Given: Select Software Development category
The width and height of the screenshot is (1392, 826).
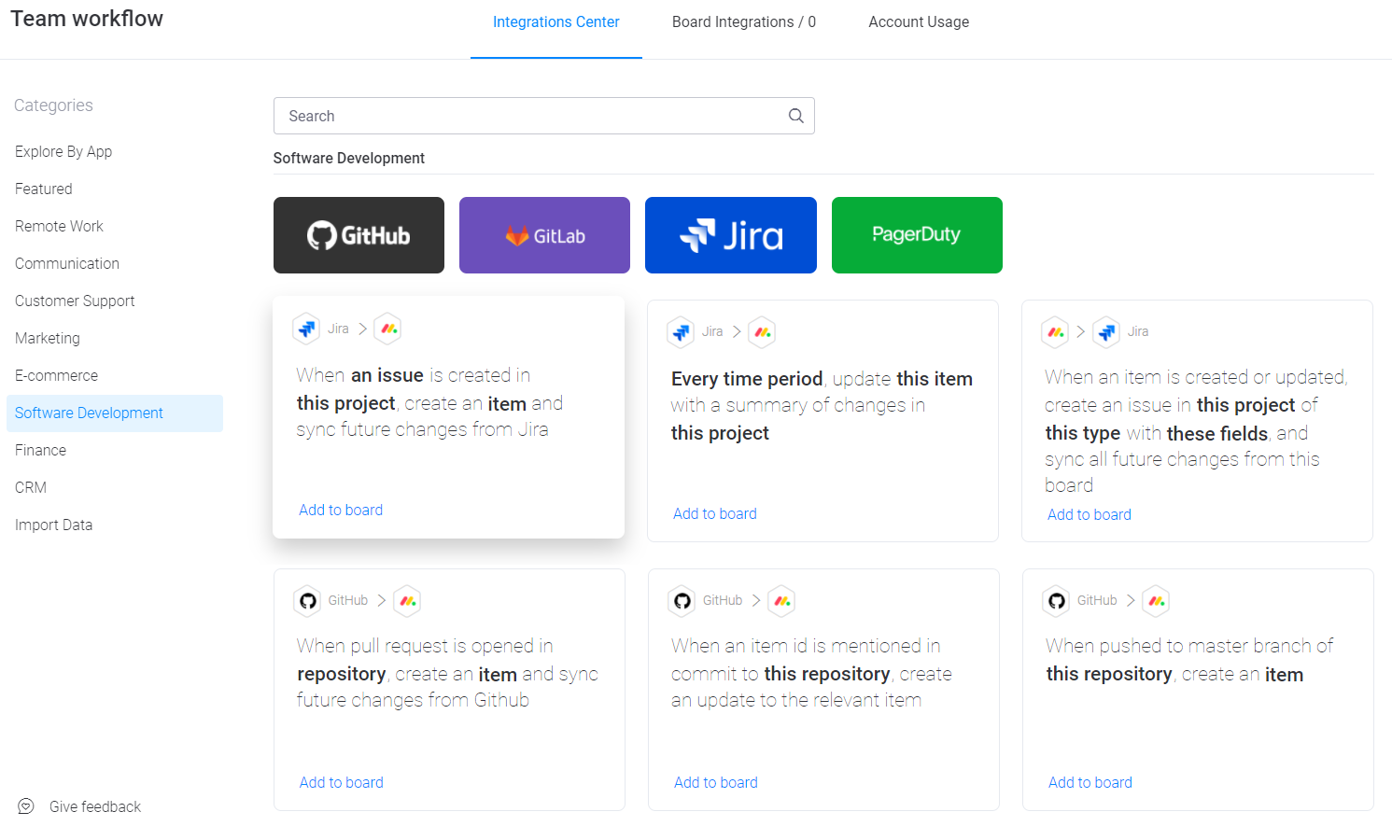Looking at the screenshot, I should click(x=115, y=413).
